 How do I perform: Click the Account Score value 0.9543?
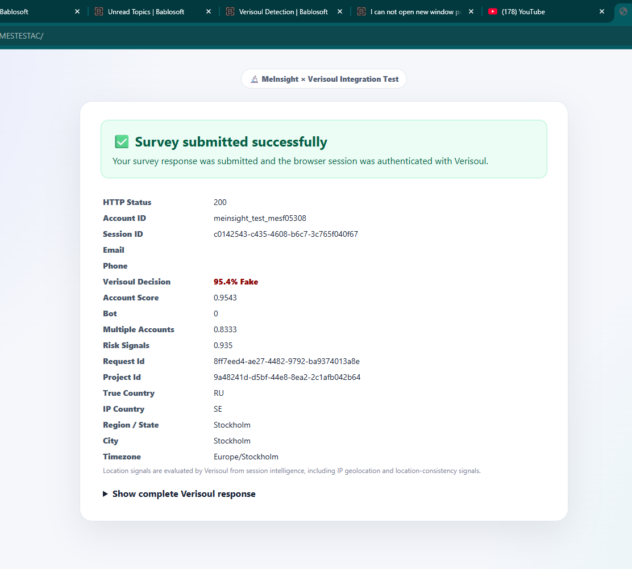click(225, 298)
